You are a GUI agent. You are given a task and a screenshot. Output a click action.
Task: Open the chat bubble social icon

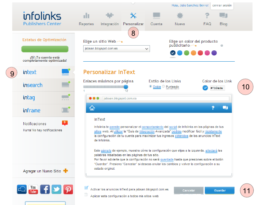(x=22, y=189)
